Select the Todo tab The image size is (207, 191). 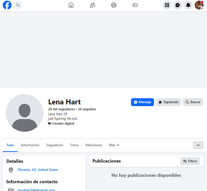point(10,145)
